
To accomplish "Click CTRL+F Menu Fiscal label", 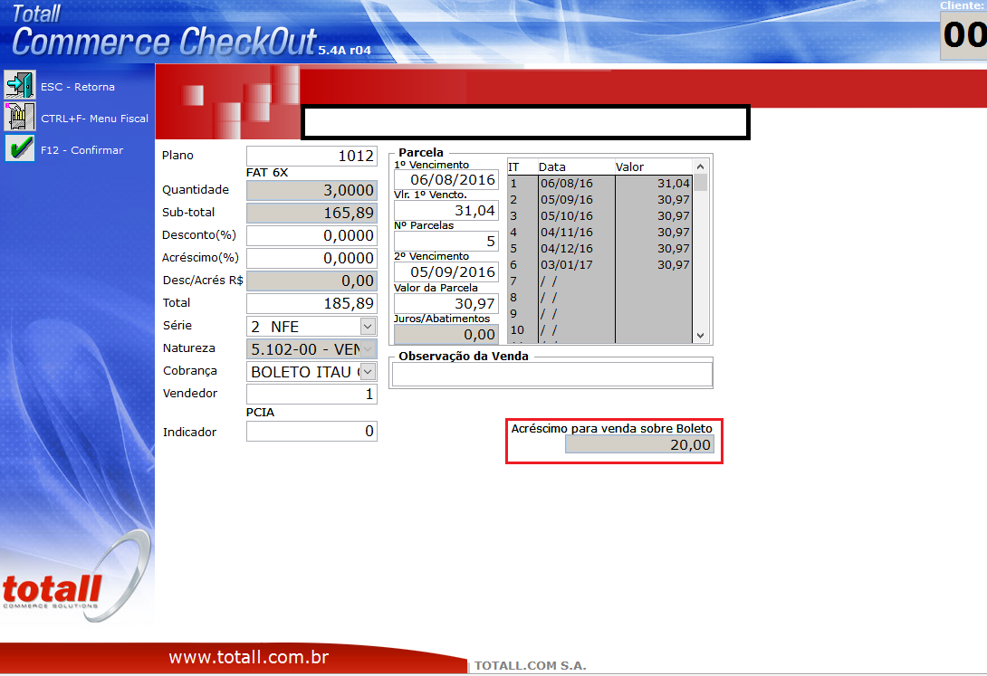I will pos(94,119).
